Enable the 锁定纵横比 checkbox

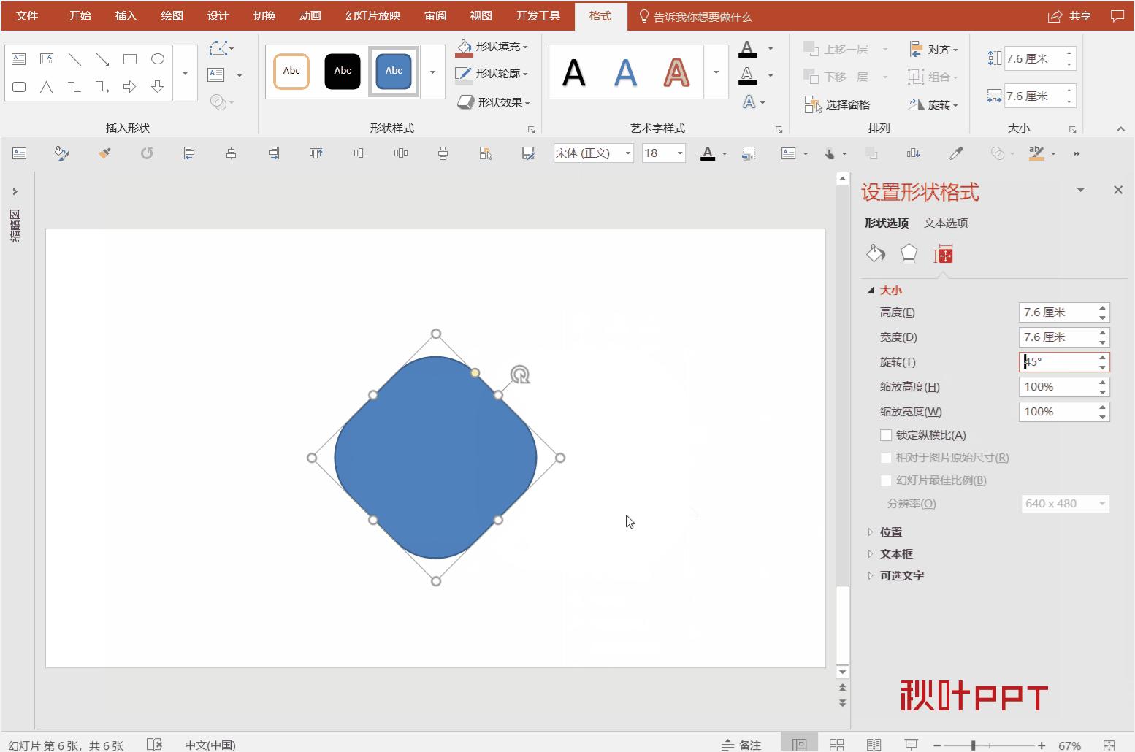(885, 434)
